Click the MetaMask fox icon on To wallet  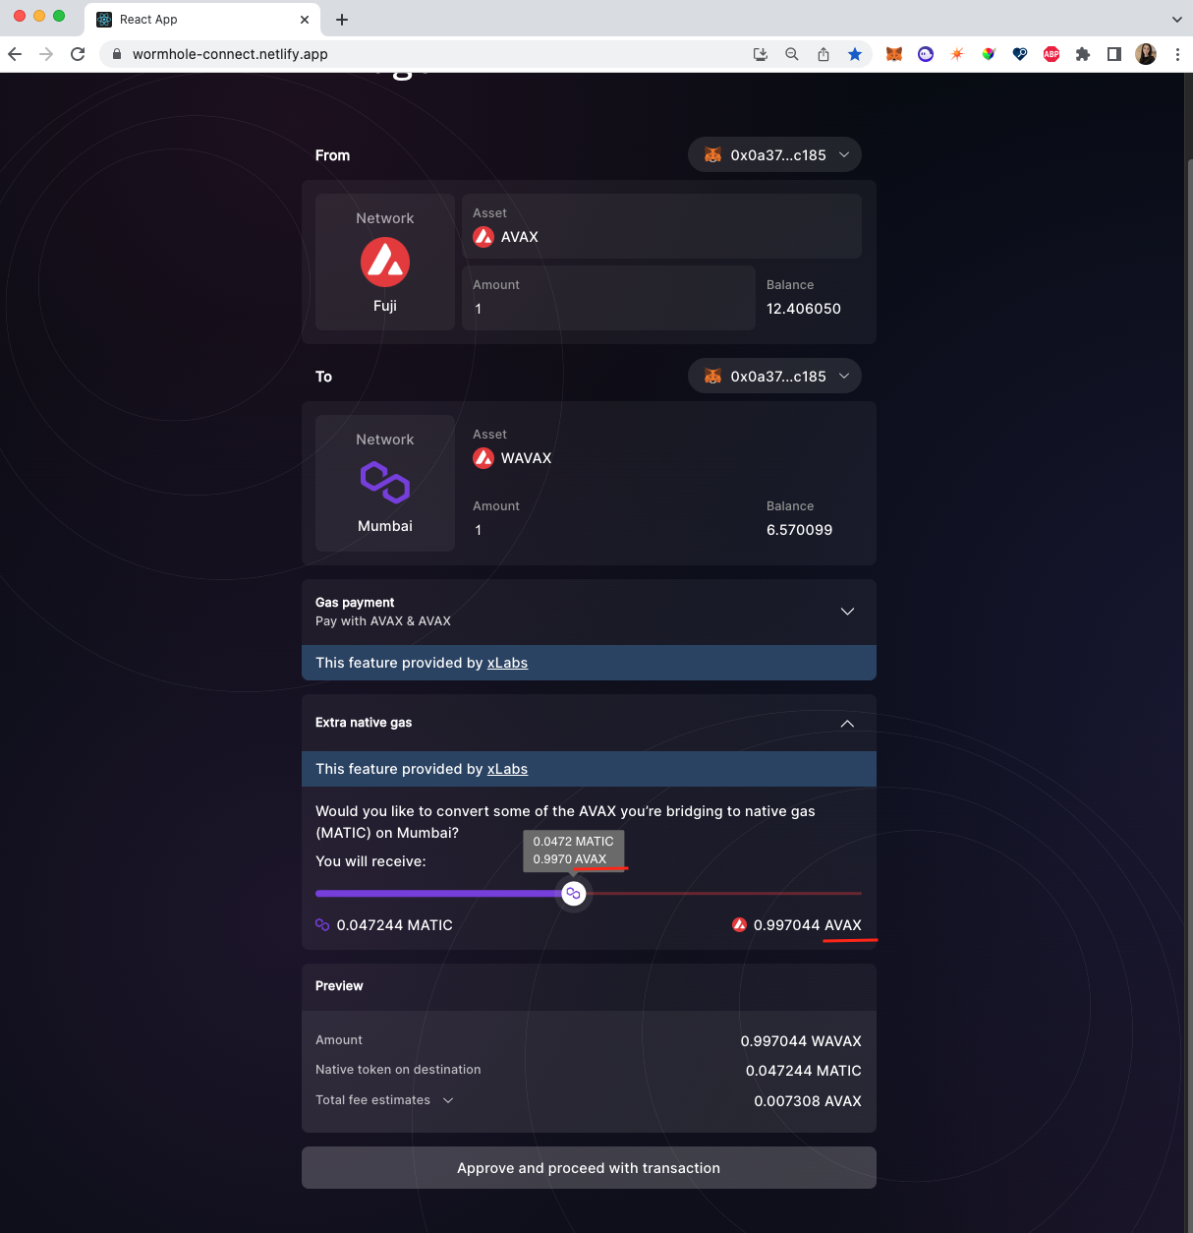(712, 376)
